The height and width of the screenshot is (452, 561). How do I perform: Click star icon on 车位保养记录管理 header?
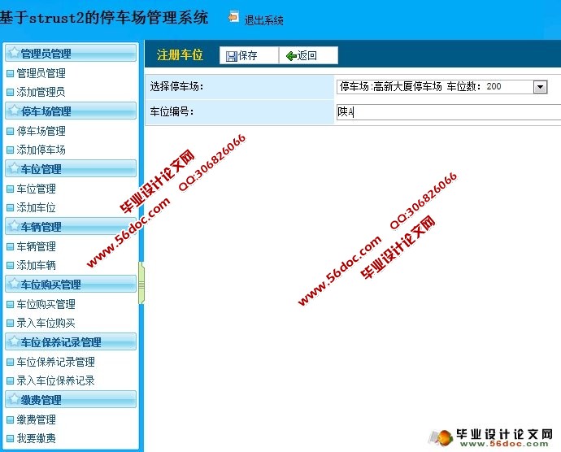point(14,341)
